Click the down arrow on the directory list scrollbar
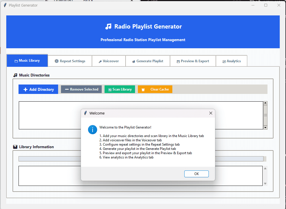The image size is (286, 209). tap(265, 127)
